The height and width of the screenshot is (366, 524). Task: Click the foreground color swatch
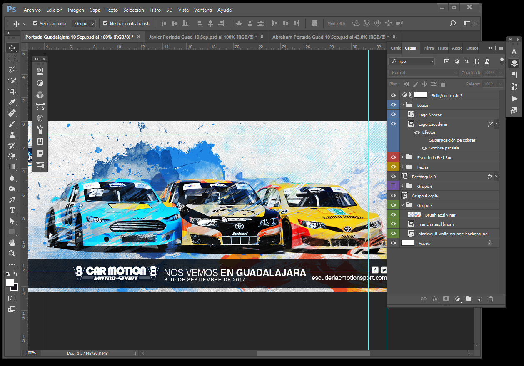(x=10, y=283)
